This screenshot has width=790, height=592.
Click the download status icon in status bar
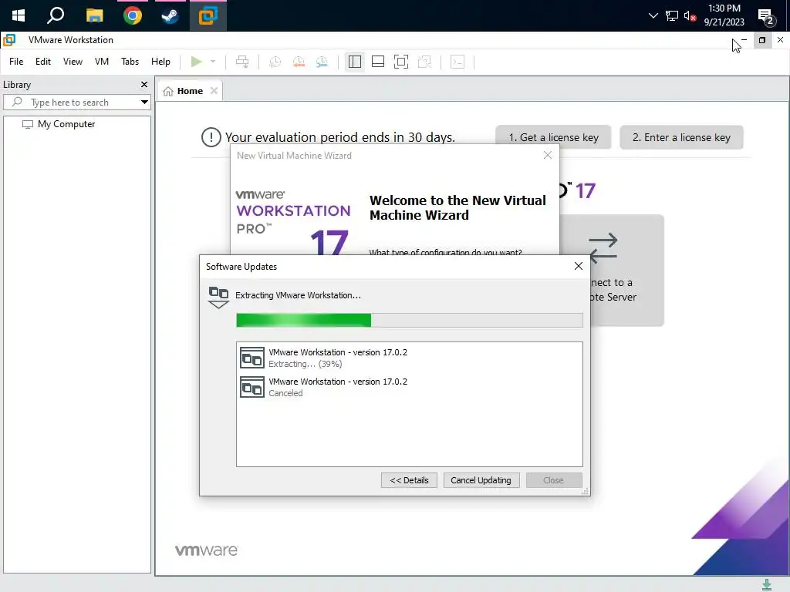pyautogui.click(x=766, y=584)
